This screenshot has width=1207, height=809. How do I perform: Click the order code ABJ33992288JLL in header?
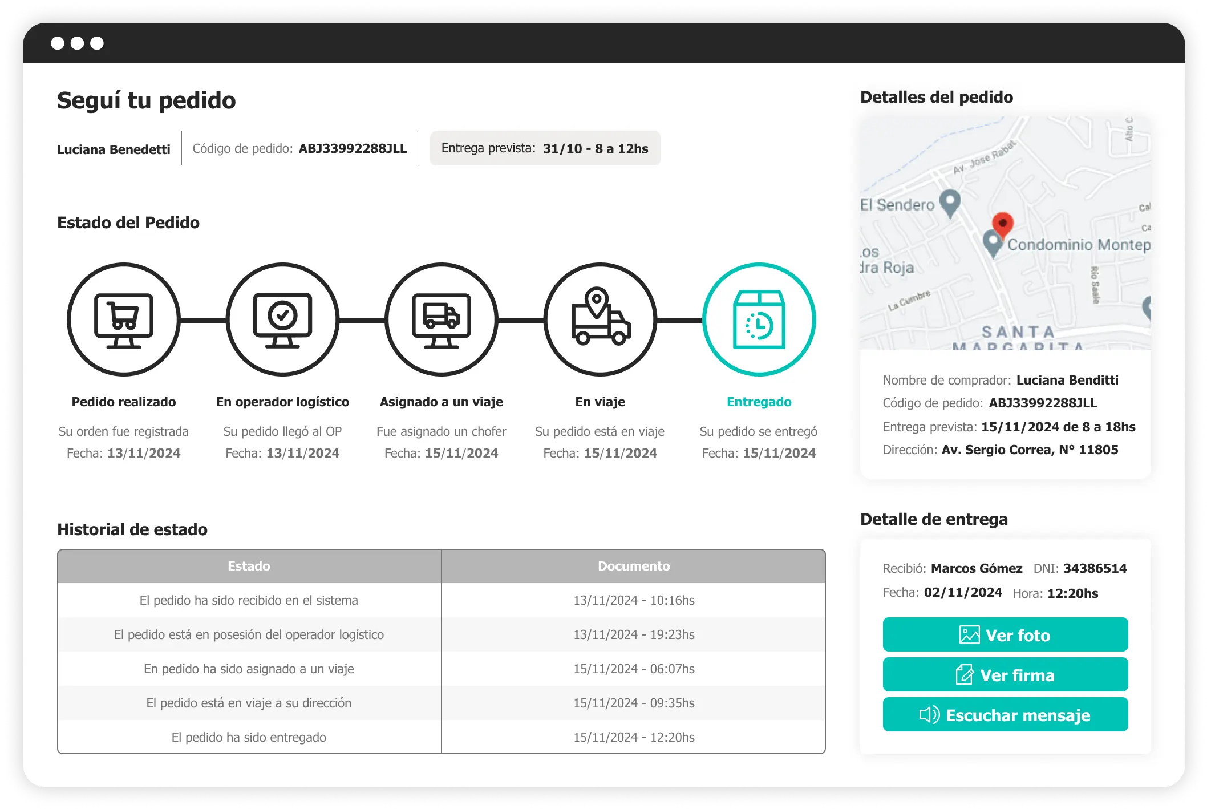point(353,148)
